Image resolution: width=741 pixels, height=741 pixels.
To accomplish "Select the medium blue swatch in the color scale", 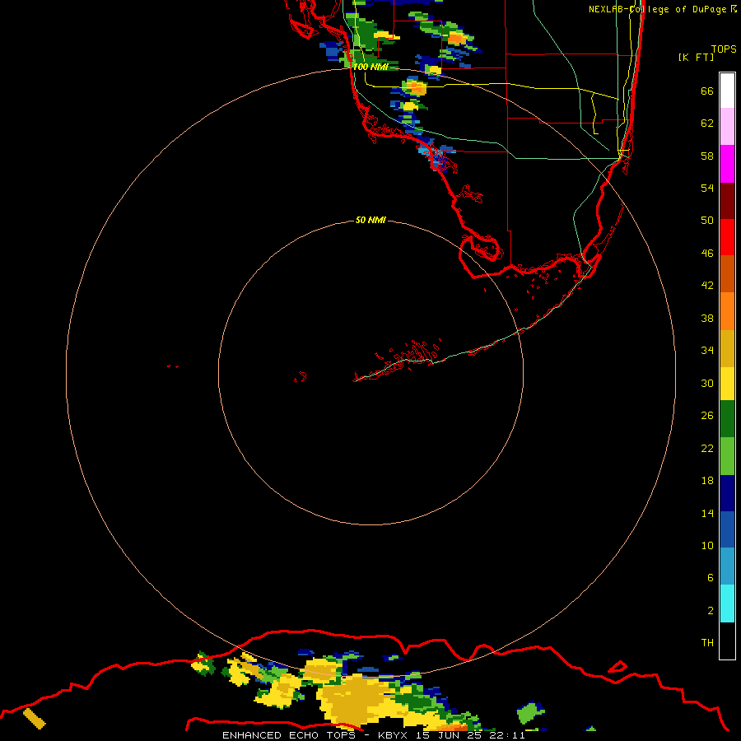I will pos(727,529).
